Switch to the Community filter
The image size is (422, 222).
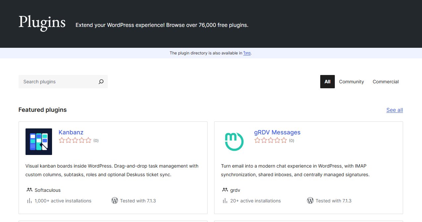(x=351, y=82)
